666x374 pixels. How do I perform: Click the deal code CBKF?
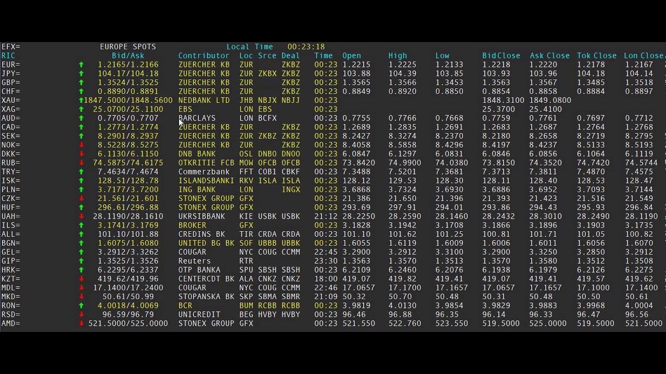tap(291, 171)
